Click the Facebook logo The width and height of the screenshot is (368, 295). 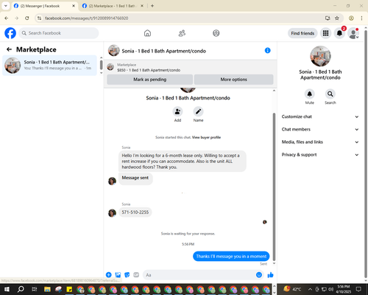tap(10, 33)
